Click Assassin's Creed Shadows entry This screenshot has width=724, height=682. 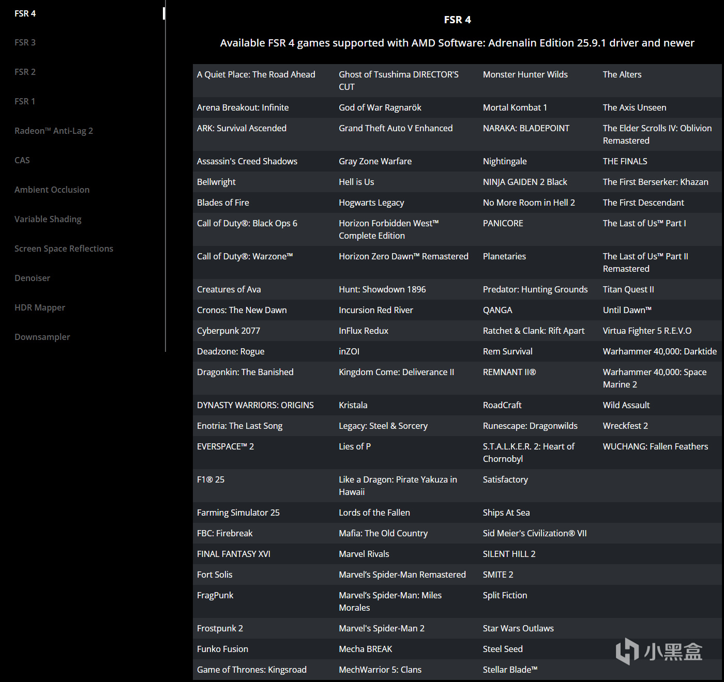point(247,161)
